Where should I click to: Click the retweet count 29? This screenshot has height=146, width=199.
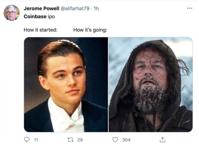pos(79,140)
